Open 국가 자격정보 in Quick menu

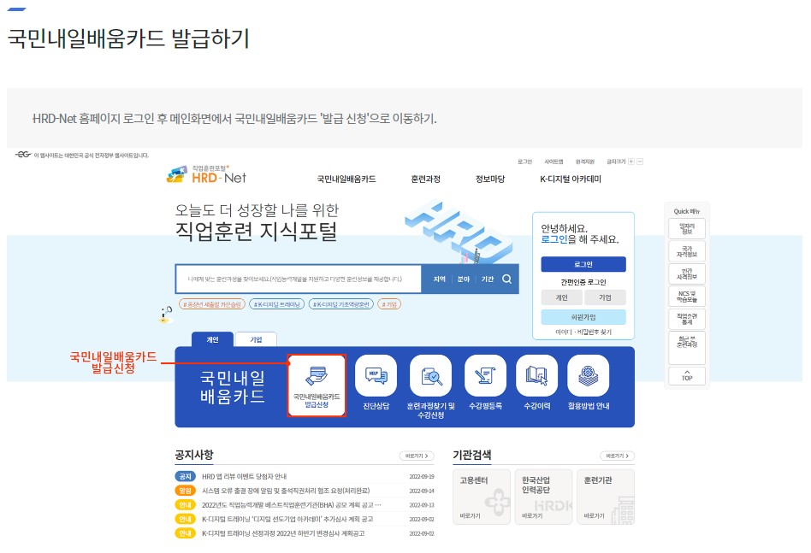687,251
